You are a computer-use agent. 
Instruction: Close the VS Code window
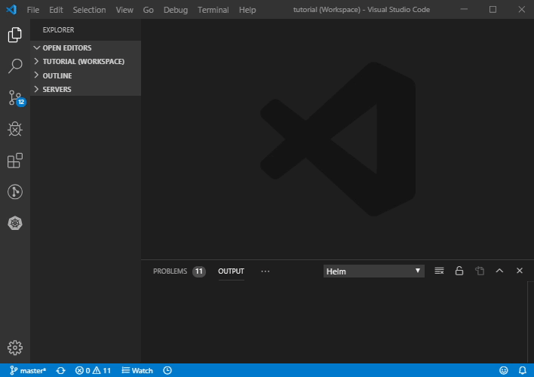[x=521, y=9]
